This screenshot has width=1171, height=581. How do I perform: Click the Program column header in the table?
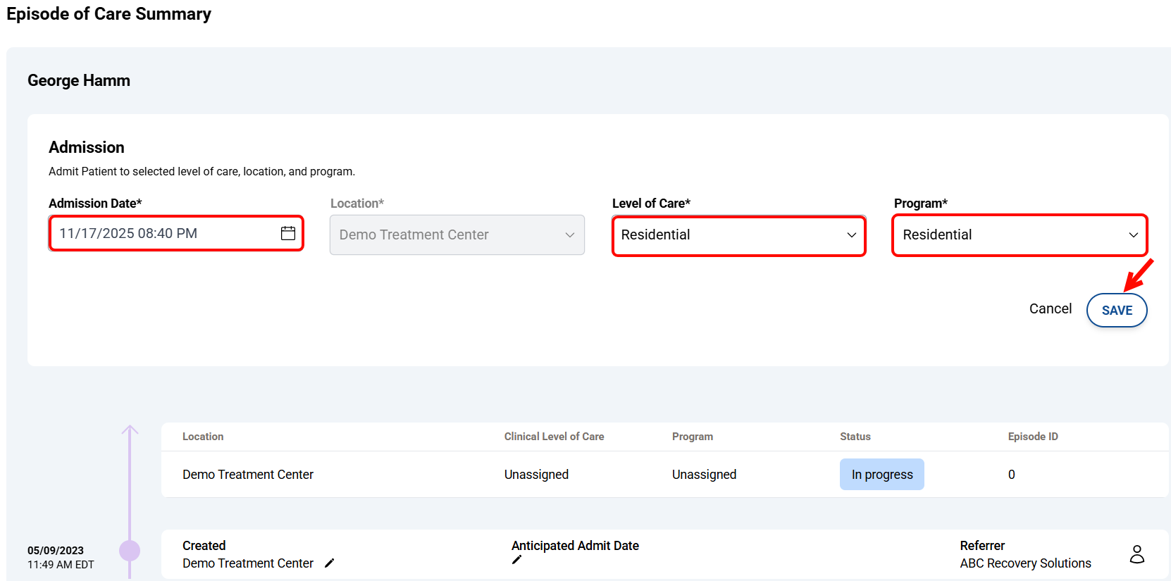(x=692, y=437)
